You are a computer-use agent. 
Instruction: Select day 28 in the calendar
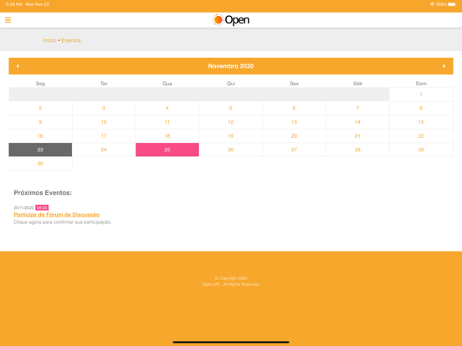point(357,150)
